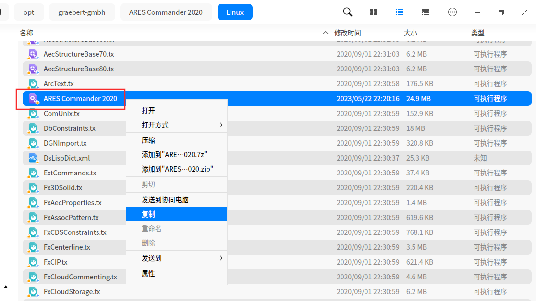Navigate to graebert-gmbh breadcrumb folder
This screenshot has width=536, height=301.
[82, 12]
